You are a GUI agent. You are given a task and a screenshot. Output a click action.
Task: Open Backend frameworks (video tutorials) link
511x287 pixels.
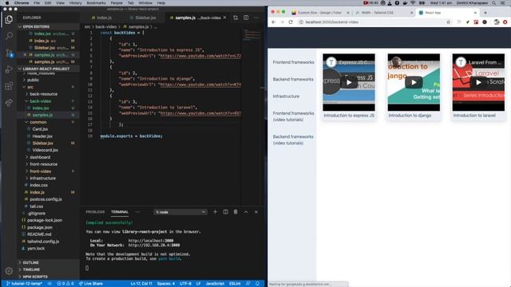coord(293,140)
